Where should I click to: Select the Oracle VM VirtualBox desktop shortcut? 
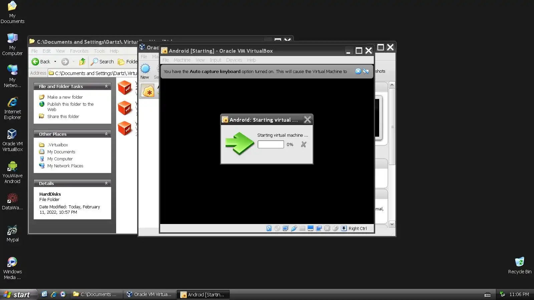pos(12,140)
